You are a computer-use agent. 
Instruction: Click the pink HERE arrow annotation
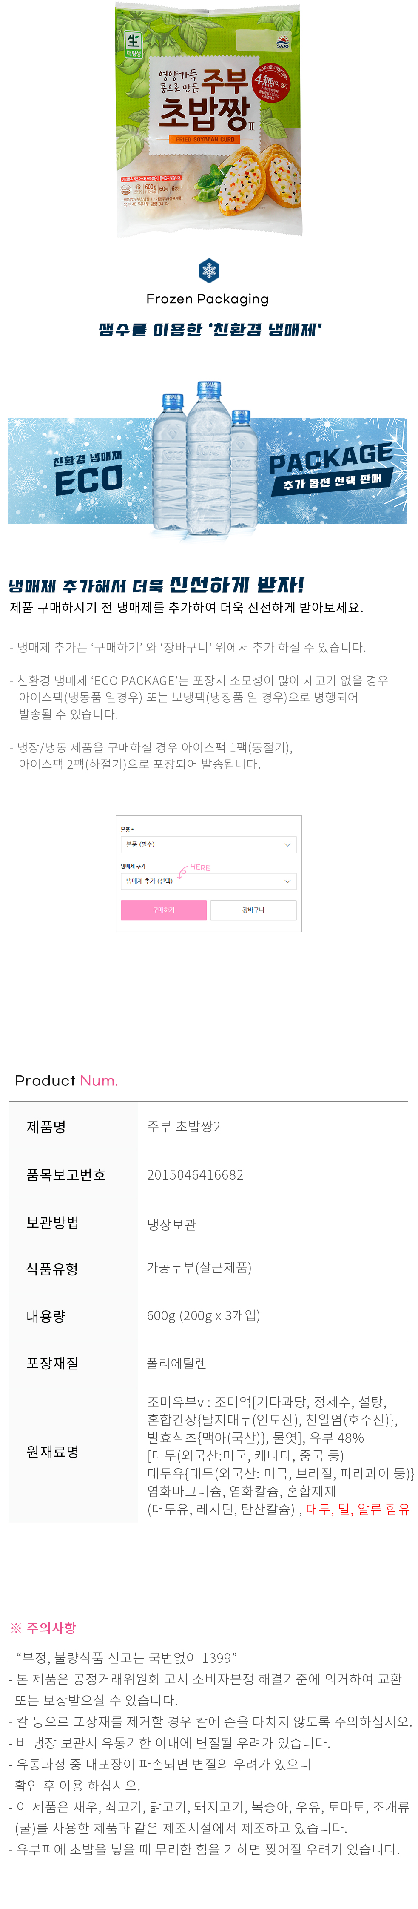(194, 869)
